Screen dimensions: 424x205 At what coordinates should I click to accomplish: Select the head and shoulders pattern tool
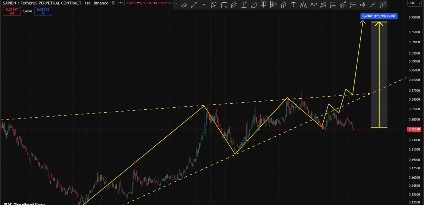[303, 5]
